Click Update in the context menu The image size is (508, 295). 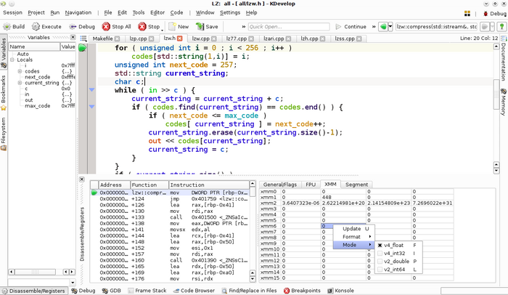(x=351, y=228)
